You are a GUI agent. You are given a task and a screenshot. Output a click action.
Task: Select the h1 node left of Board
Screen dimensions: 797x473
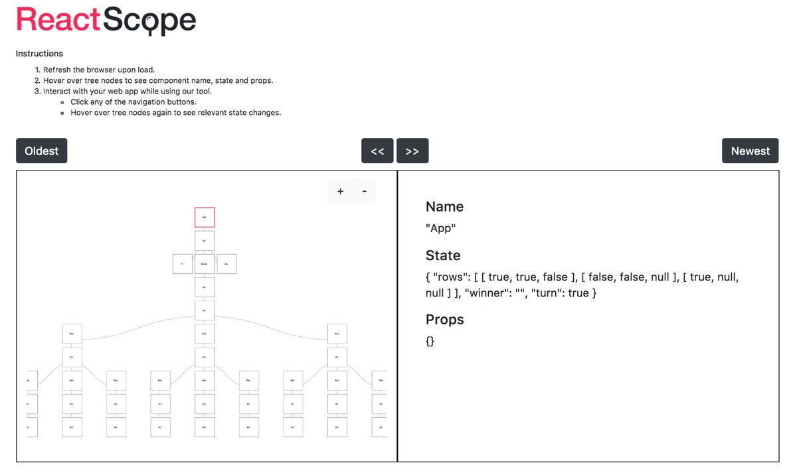pyautogui.click(x=182, y=263)
